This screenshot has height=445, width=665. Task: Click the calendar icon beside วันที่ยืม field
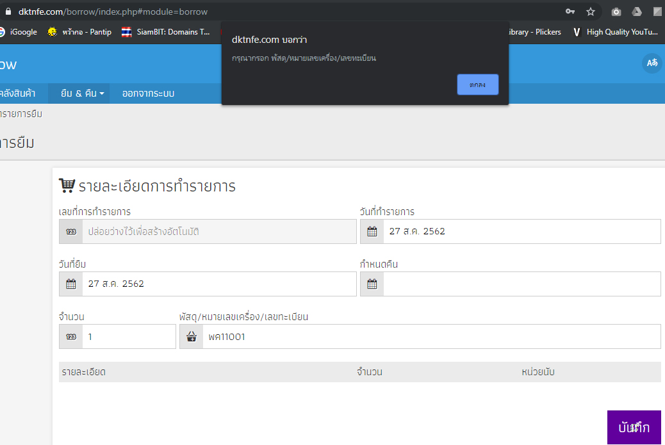click(x=71, y=284)
